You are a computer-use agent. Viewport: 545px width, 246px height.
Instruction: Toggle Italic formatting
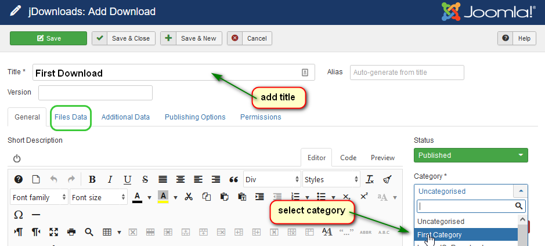pos(110,179)
